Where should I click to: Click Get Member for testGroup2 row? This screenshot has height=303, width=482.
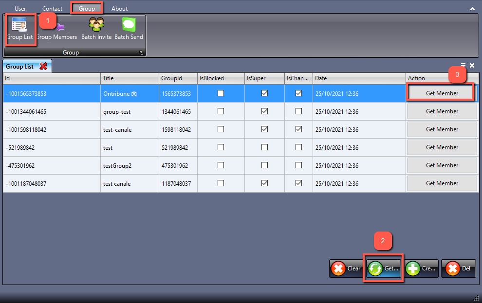coord(442,165)
